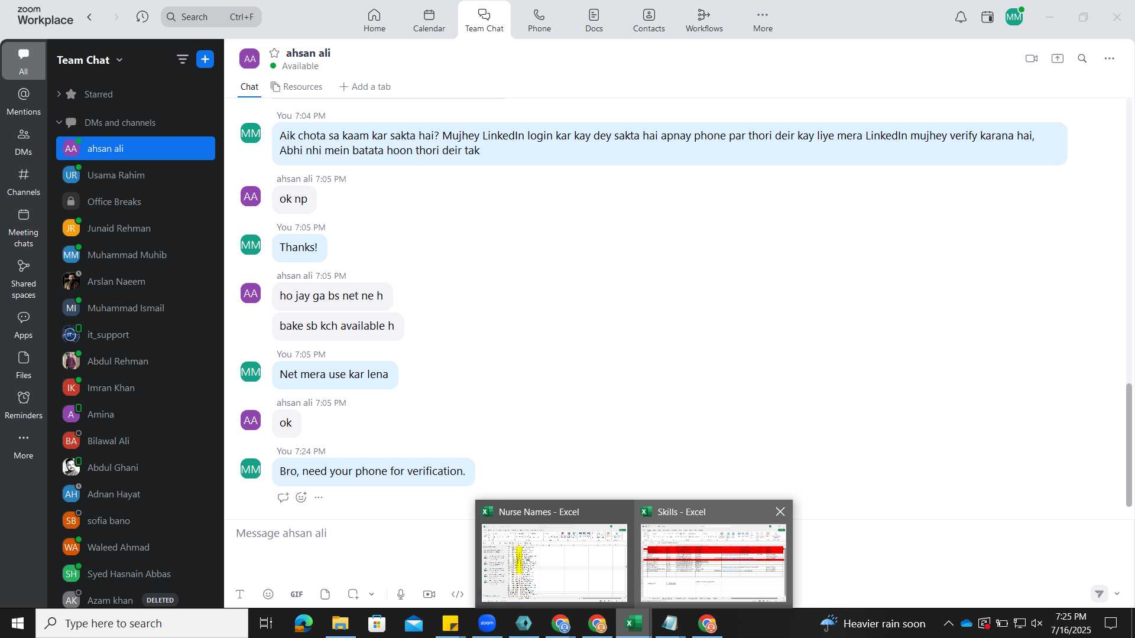
Task: Expand the Starred section
Action: [59, 94]
